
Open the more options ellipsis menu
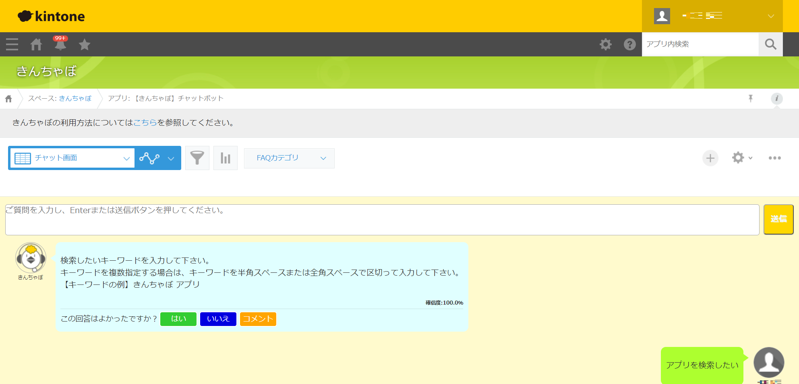(x=774, y=158)
